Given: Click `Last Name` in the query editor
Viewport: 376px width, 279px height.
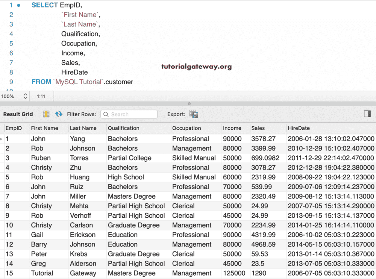Looking at the screenshot, I should [x=80, y=24].
